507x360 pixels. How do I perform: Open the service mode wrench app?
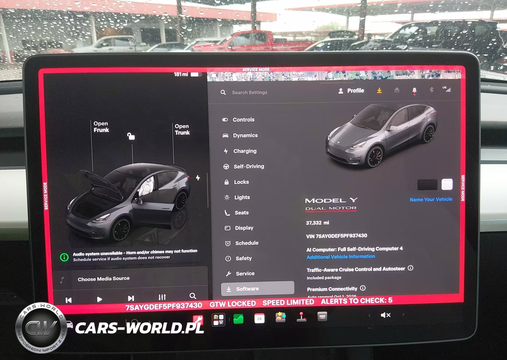coord(198,320)
